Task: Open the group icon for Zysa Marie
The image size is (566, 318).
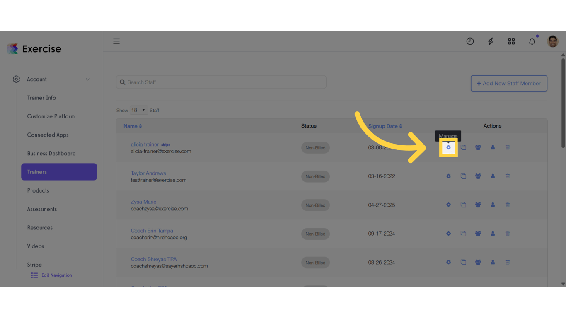Action: (x=478, y=205)
